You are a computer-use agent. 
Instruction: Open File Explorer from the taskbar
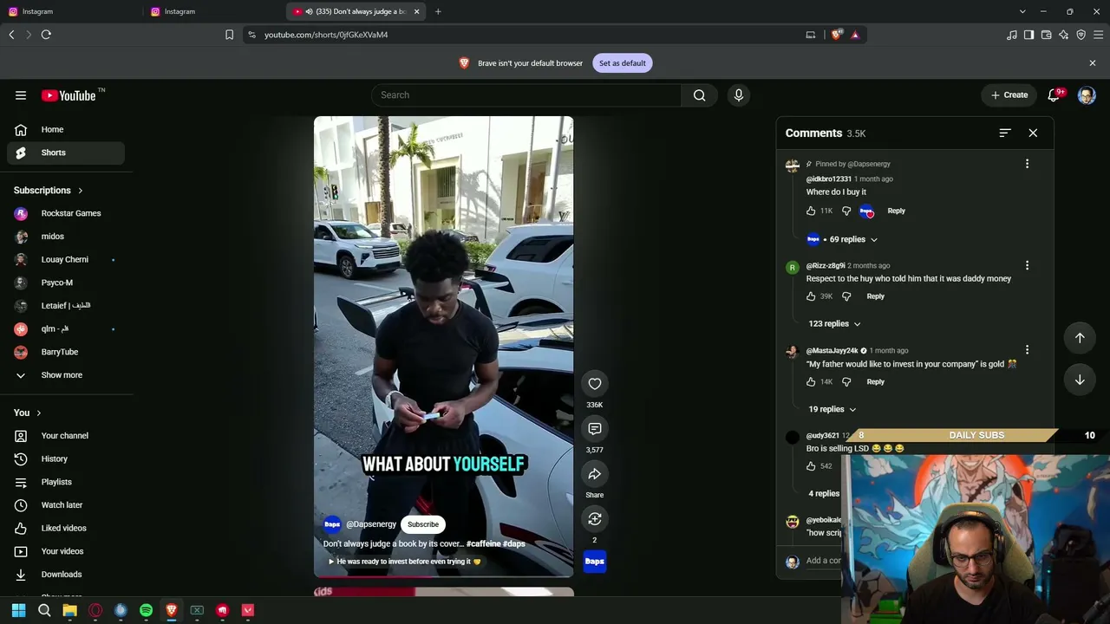pos(69,610)
